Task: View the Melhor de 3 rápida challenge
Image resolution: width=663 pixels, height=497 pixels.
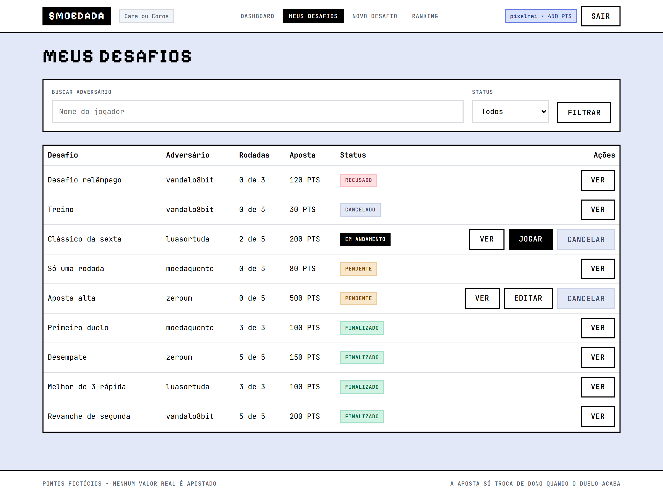Action: tap(598, 387)
